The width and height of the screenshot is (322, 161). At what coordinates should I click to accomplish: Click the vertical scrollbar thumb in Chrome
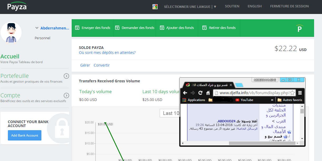click(302, 111)
